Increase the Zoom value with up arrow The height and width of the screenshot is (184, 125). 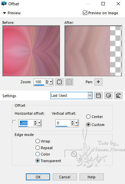click(47, 81)
